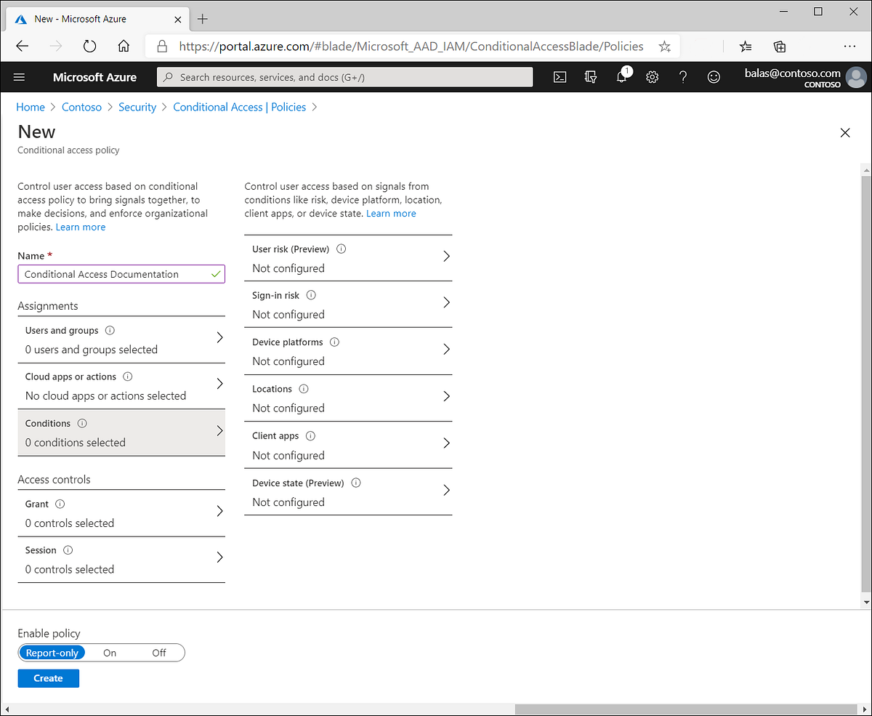Select Report-only policy mode

(x=52, y=652)
